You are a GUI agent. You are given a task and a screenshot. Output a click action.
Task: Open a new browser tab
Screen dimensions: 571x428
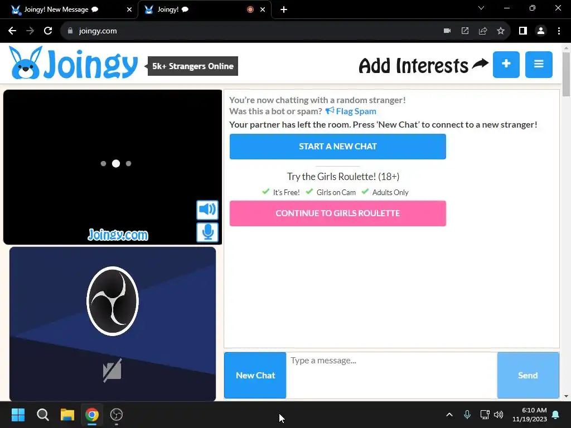point(284,9)
